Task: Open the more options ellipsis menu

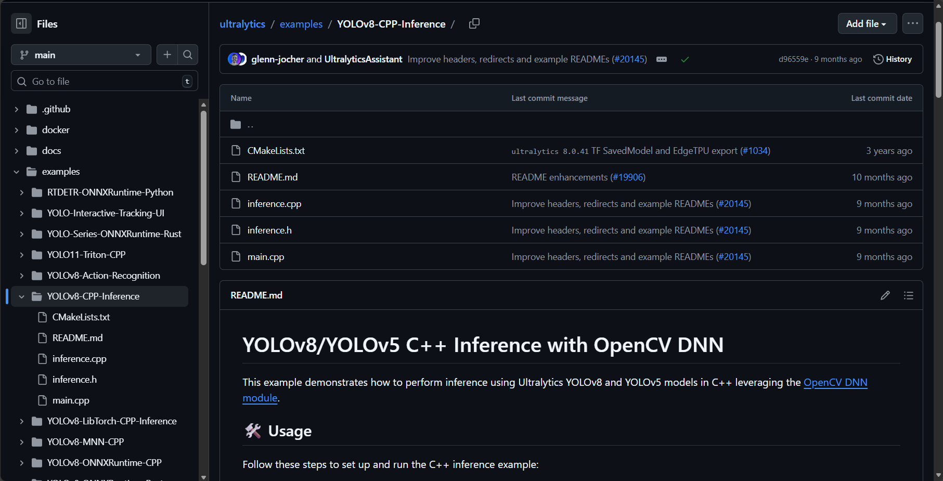Action: tap(912, 23)
